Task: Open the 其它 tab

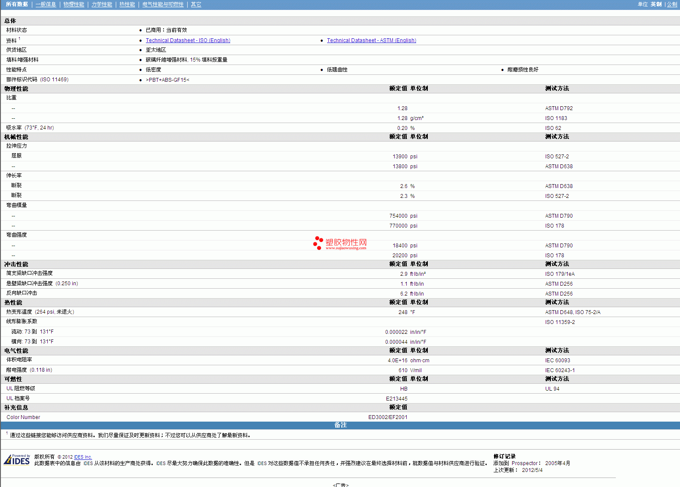Action: click(196, 4)
